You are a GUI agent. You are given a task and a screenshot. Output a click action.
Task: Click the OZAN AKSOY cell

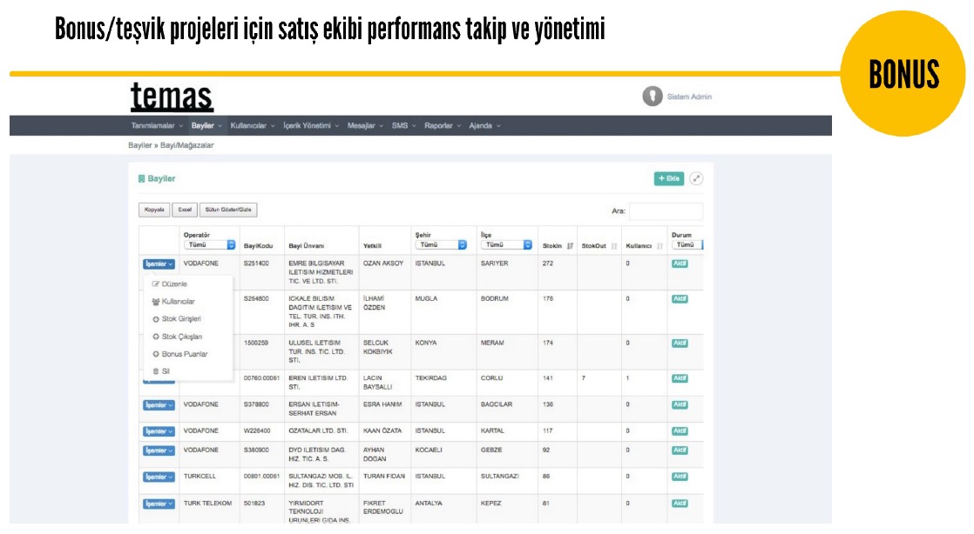tap(383, 264)
